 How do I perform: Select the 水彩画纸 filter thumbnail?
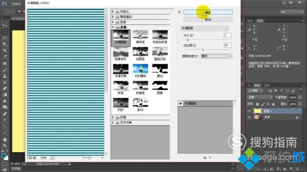140,71
